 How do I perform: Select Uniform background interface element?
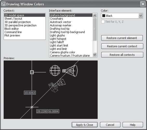coord(71,15)
